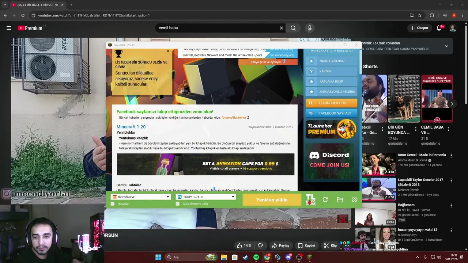Open more options for BİR GÜN BOYUNCA short
468x263 pixels.
click(x=416, y=129)
